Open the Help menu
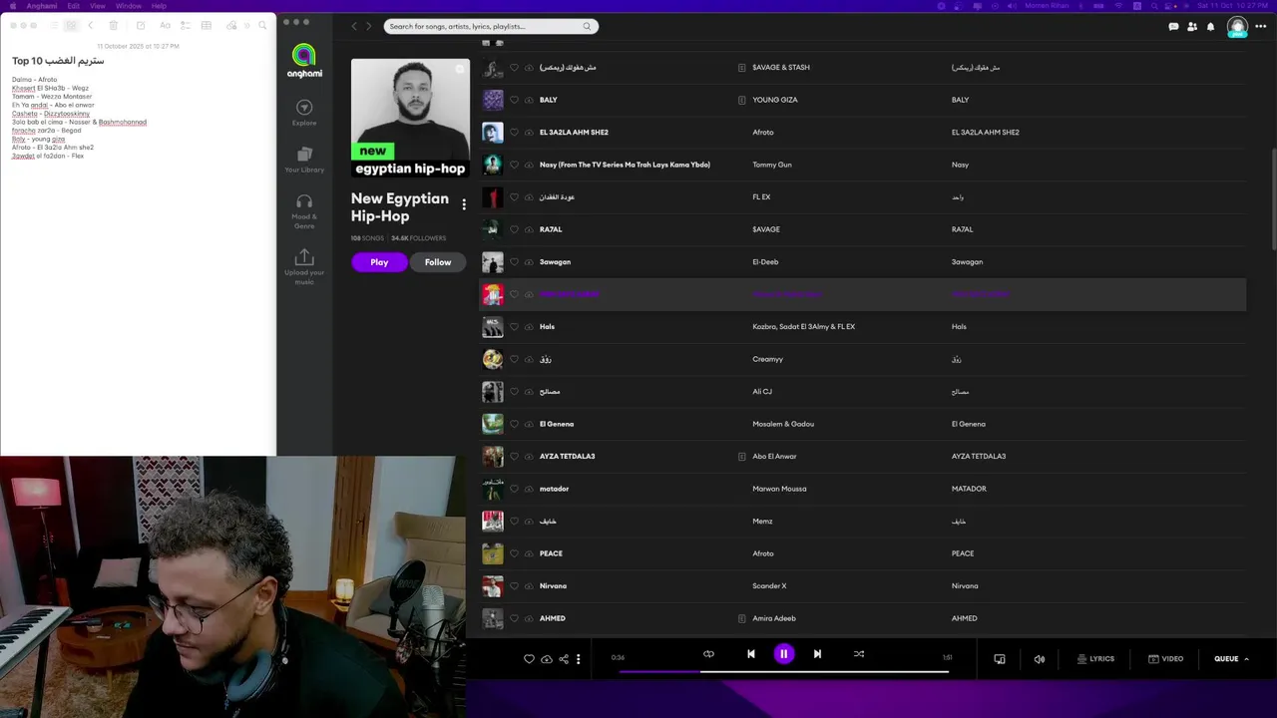 pyautogui.click(x=159, y=6)
